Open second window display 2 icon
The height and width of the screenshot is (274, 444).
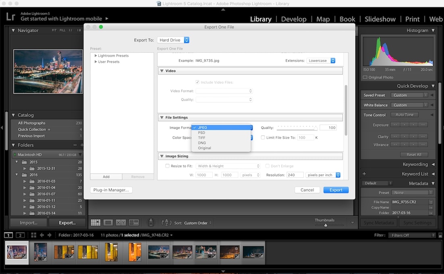coord(20,235)
